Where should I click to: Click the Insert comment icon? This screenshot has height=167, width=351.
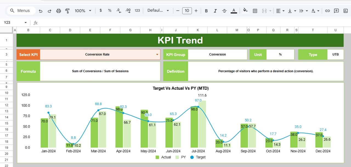[x=336, y=11]
